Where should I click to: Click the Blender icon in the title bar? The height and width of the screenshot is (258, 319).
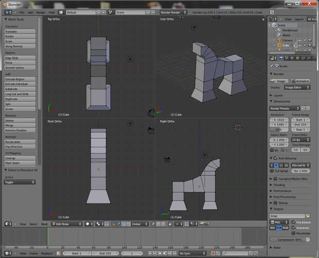[5, 4]
